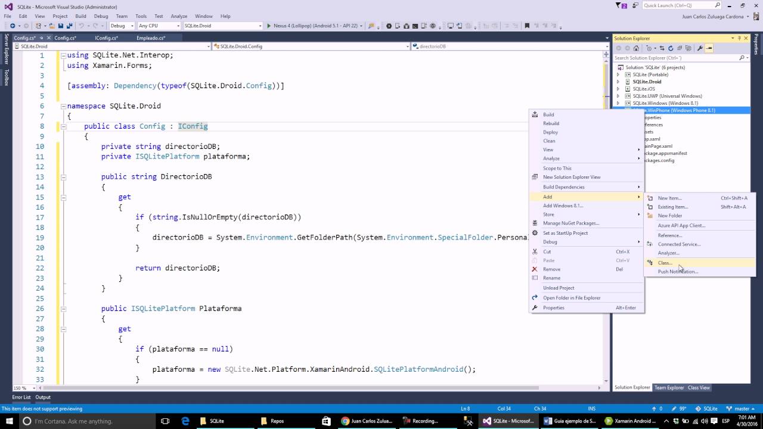Click the Home icon in Solution Explorer toolbar
Image resolution: width=763 pixels, height=429 pixels.
(636, 48)
